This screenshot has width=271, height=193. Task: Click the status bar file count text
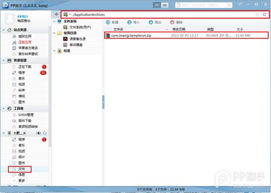[x=161, y=190]
